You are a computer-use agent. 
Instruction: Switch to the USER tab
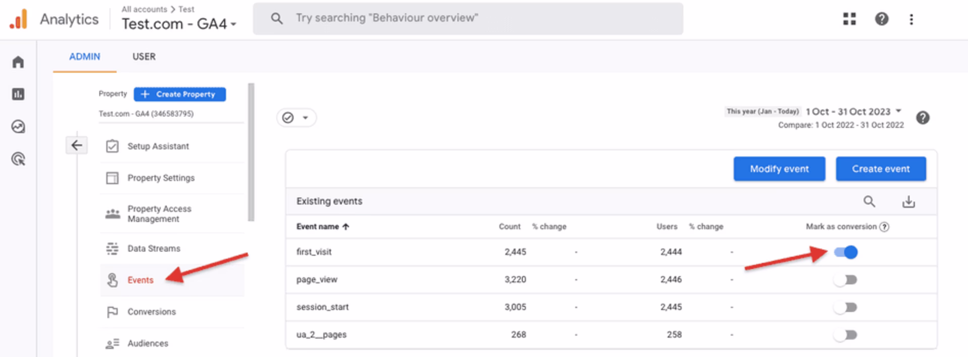pyautogui.click(x=144, y=56)
